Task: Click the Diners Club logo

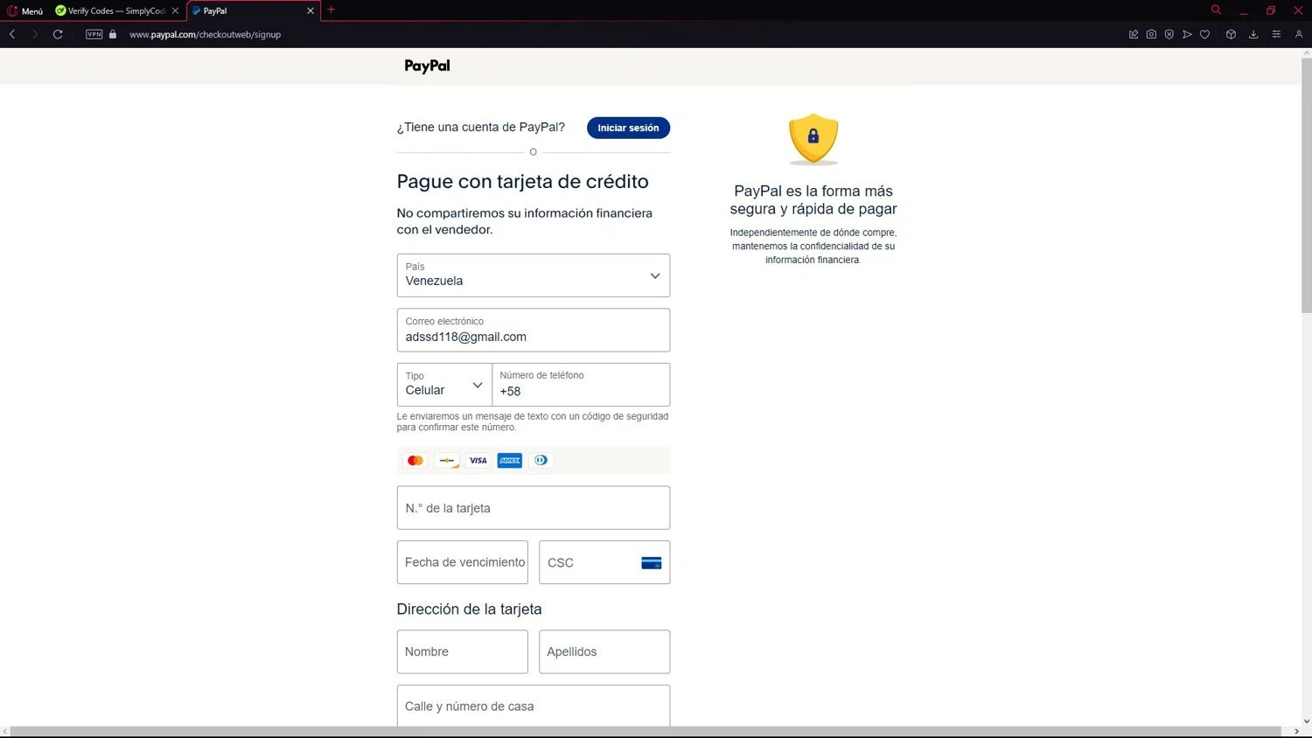Action: [x=541, y=461]
